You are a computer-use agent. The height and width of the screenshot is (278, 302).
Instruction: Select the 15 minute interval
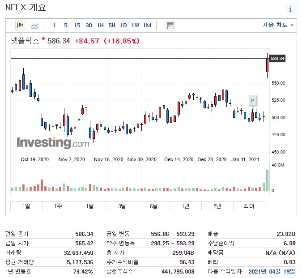click(x=77, y=25)
